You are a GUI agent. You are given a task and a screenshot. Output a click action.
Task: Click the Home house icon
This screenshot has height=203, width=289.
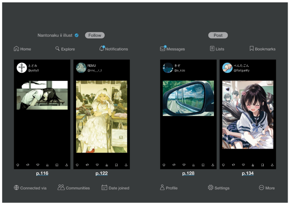click(x=16, y=49)
